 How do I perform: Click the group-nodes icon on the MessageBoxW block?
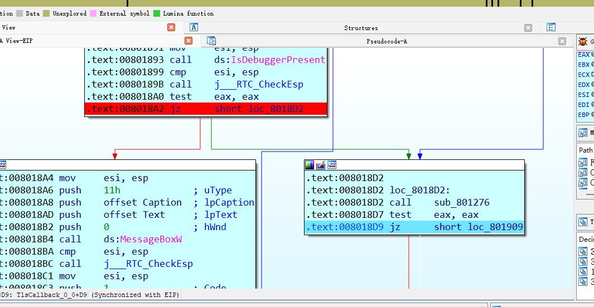[x=2, y=165]
